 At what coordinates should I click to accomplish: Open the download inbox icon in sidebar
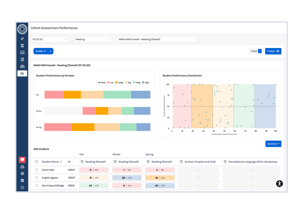22,167
